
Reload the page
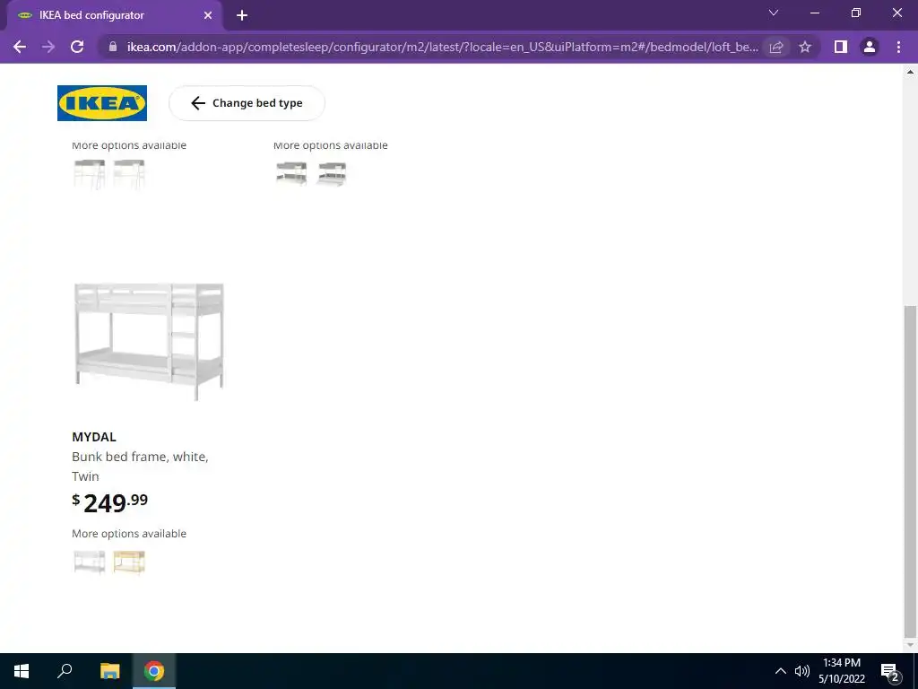(x=77, y=47)
